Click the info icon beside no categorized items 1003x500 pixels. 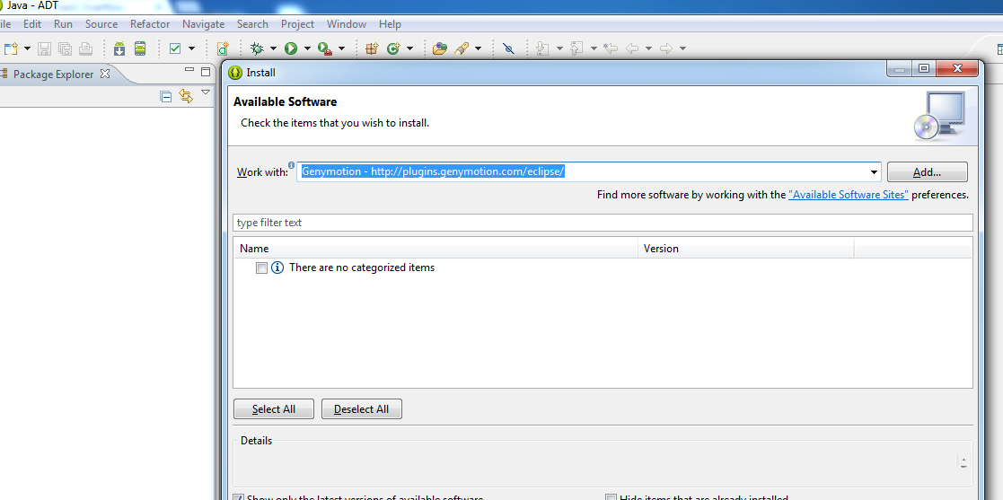[x=277, y=268]
